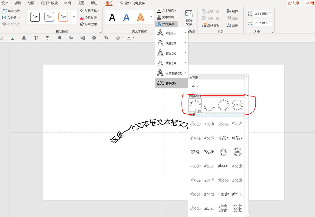Screen dimensions: 315x217
Task: Click the align right quick-access icon
Action: tap(83, 38)
